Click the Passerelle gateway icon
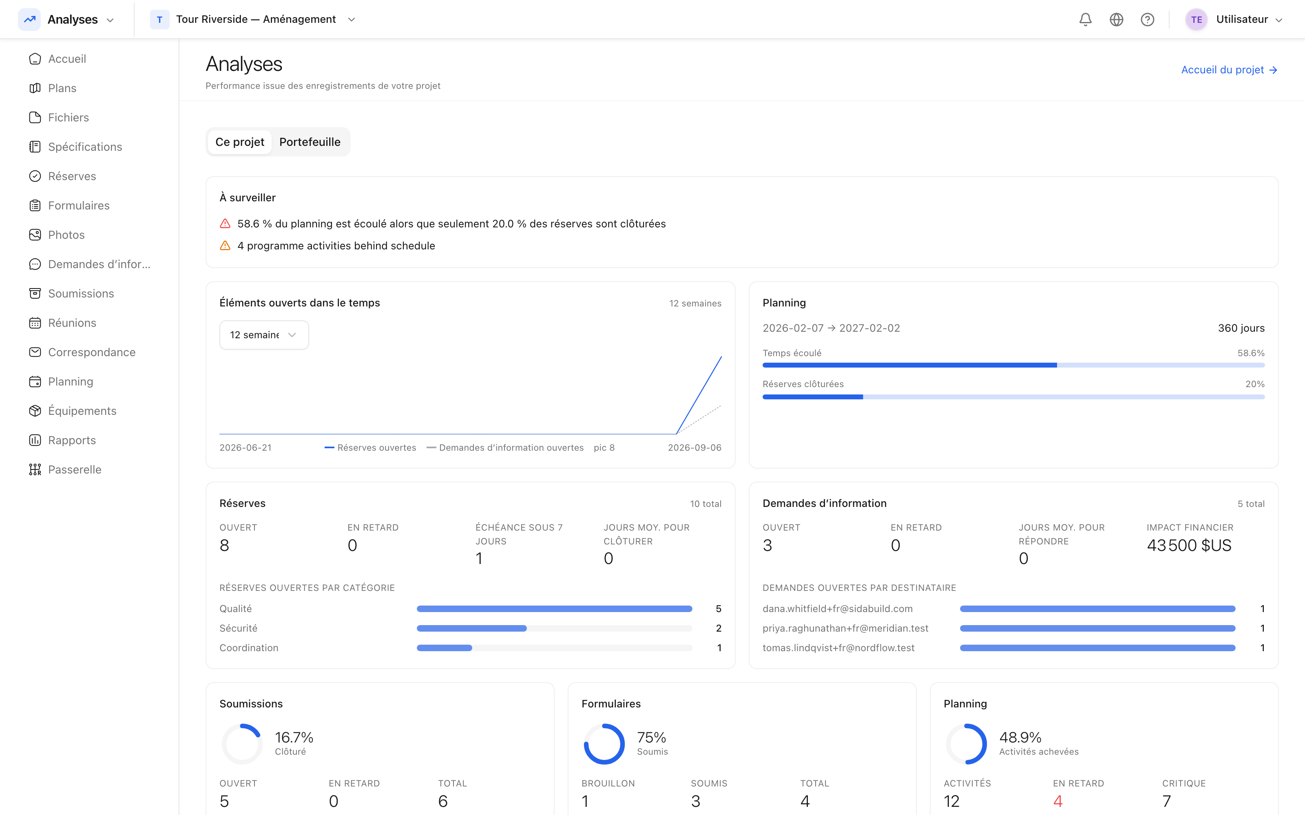 click(x=35, y=469)
